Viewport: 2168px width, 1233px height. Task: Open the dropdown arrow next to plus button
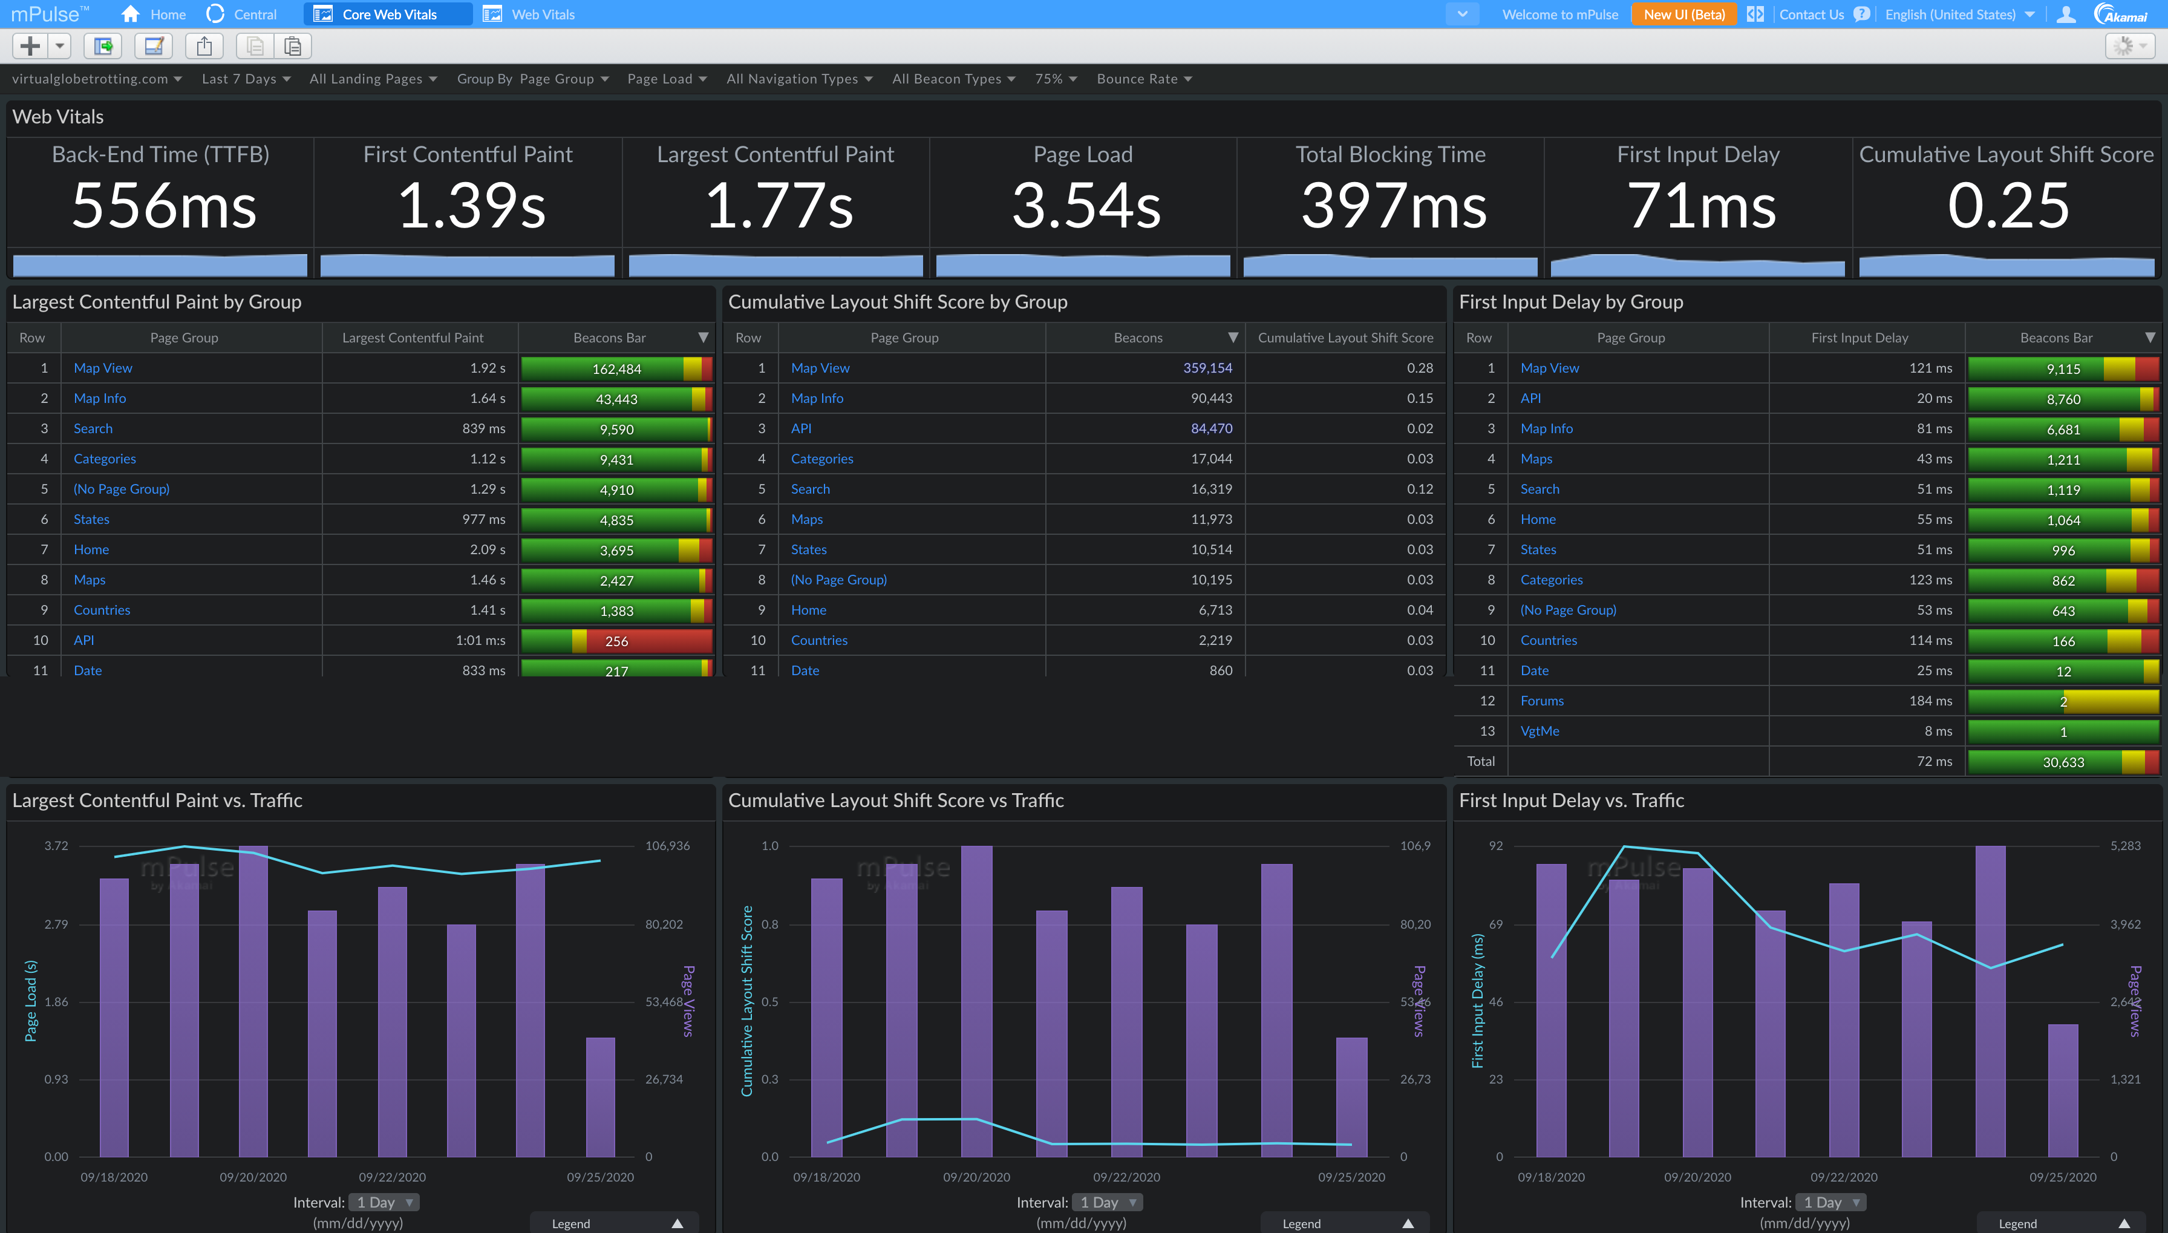(x=59, y=46)
